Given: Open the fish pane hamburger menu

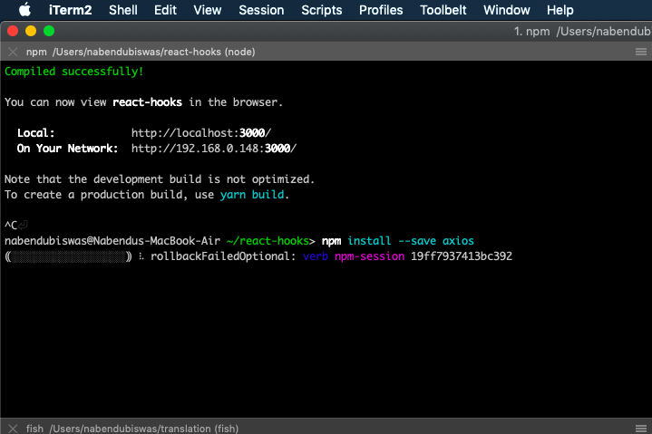Looking at the screenshot, I should coord(641,429).
